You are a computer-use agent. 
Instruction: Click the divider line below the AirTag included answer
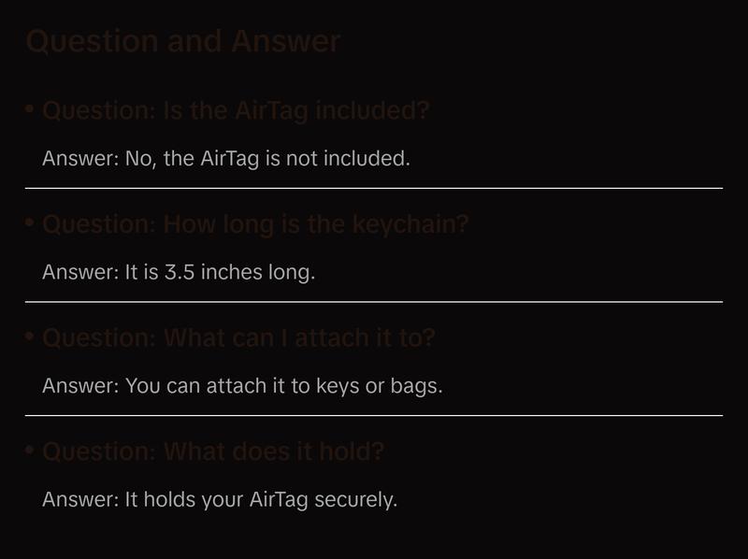[x=374, y=188]
